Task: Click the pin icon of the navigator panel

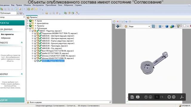Action: tap(24, 17)
